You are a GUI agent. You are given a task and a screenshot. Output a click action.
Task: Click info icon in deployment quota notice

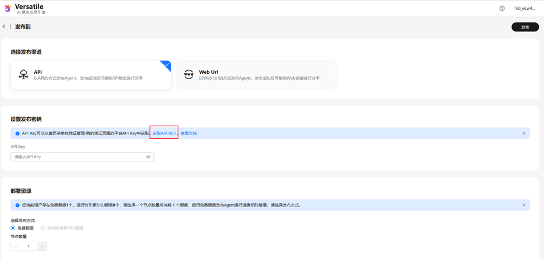click(x=17, y=205)
